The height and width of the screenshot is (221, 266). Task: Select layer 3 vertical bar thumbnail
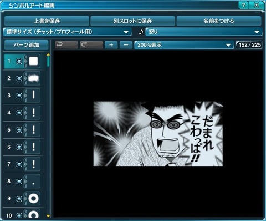[x=33, y=96]
